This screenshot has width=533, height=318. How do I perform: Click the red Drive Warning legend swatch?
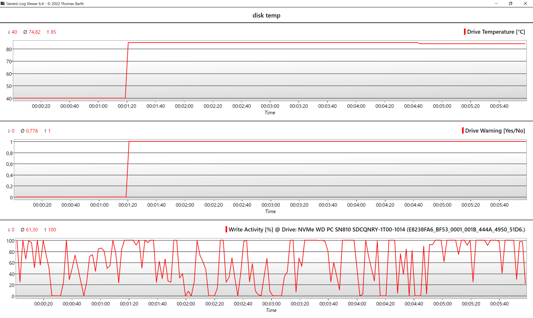tap(462, 130)
